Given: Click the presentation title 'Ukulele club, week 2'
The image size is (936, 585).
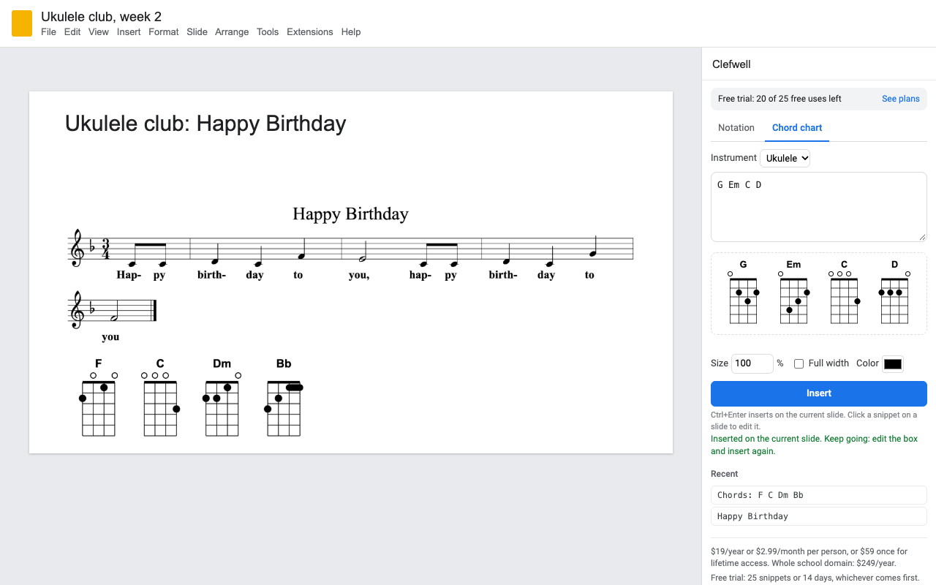Looking at the screenshot, I should 102,17.
